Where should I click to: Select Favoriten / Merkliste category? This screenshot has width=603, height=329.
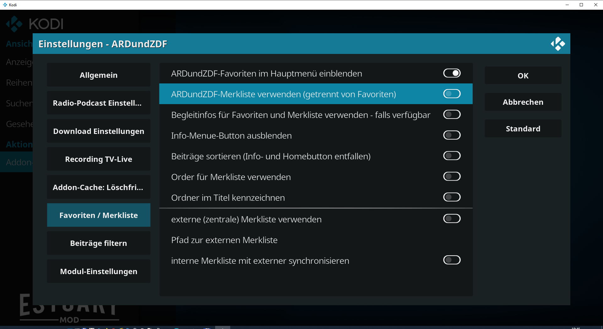coord(99,215)
